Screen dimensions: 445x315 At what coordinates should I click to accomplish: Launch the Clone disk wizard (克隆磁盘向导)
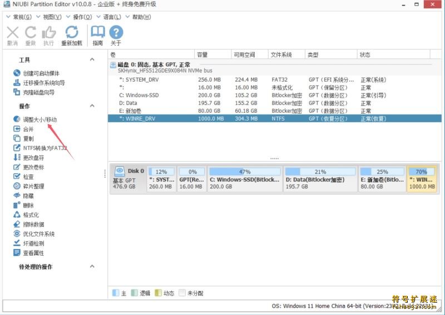(x=34, y=92)
